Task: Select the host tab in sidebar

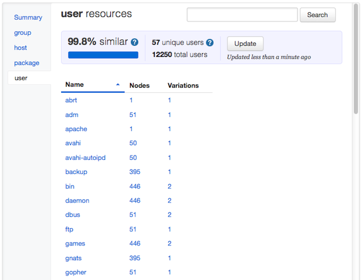Action: click(x=21, y=48)
